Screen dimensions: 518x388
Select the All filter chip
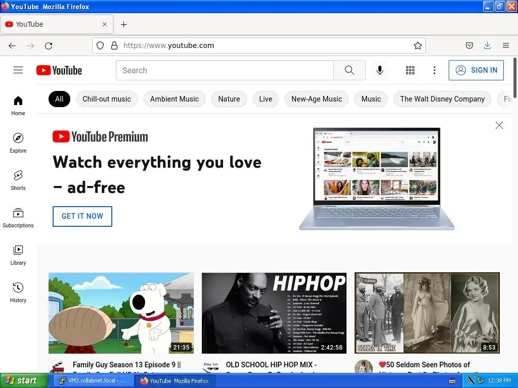point(60,99)
